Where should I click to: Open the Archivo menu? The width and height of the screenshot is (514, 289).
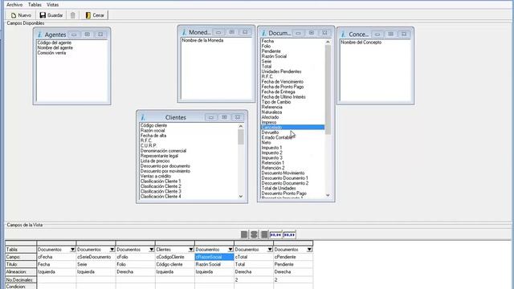(x=14, y=5)
